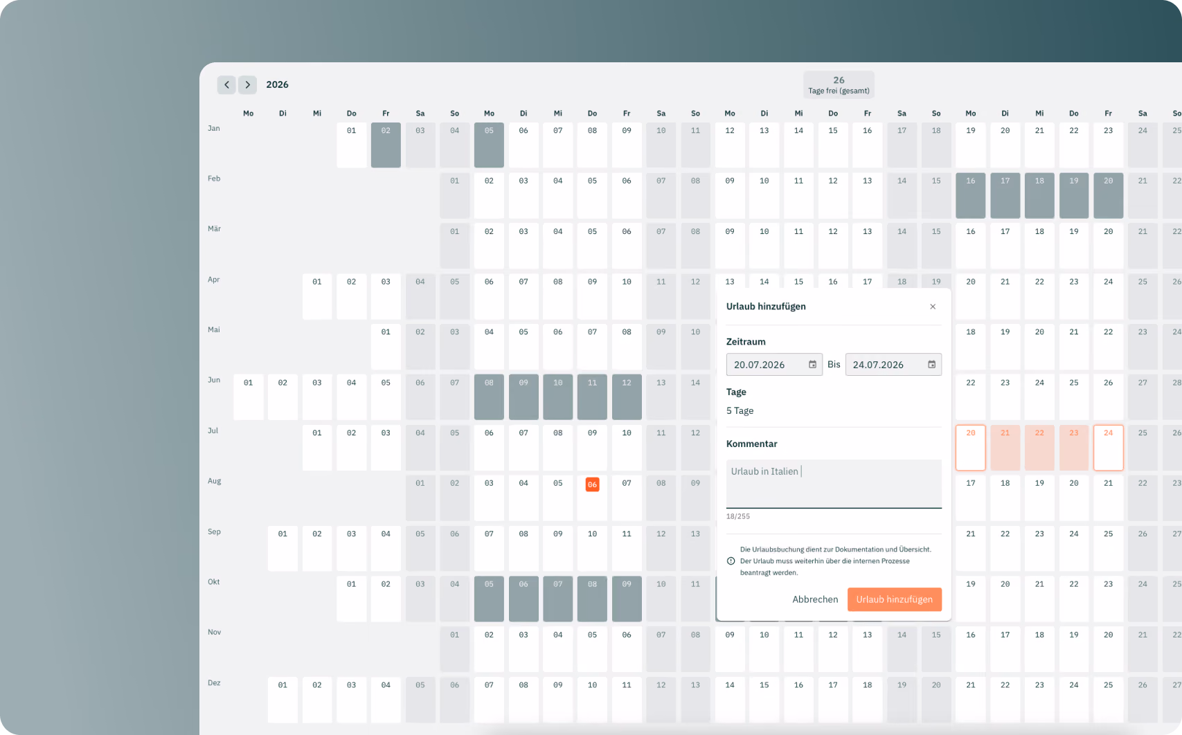Click day 06 in the Mär row

(627, 246)
